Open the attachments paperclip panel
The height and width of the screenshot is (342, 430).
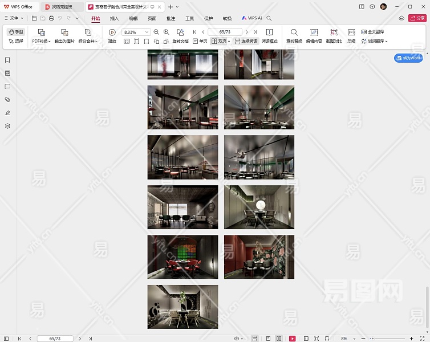[x=7, y=100]
